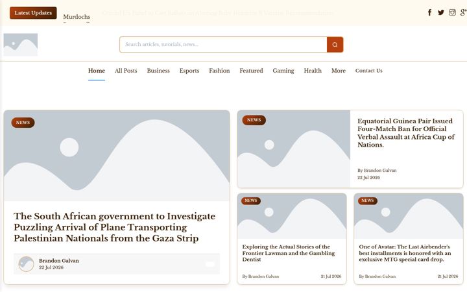Click author name Brandon Galvan under the main article
Image resolution: width=467 pixels, height=292 pixels.
pyautogui.click(x=59, y=261)
